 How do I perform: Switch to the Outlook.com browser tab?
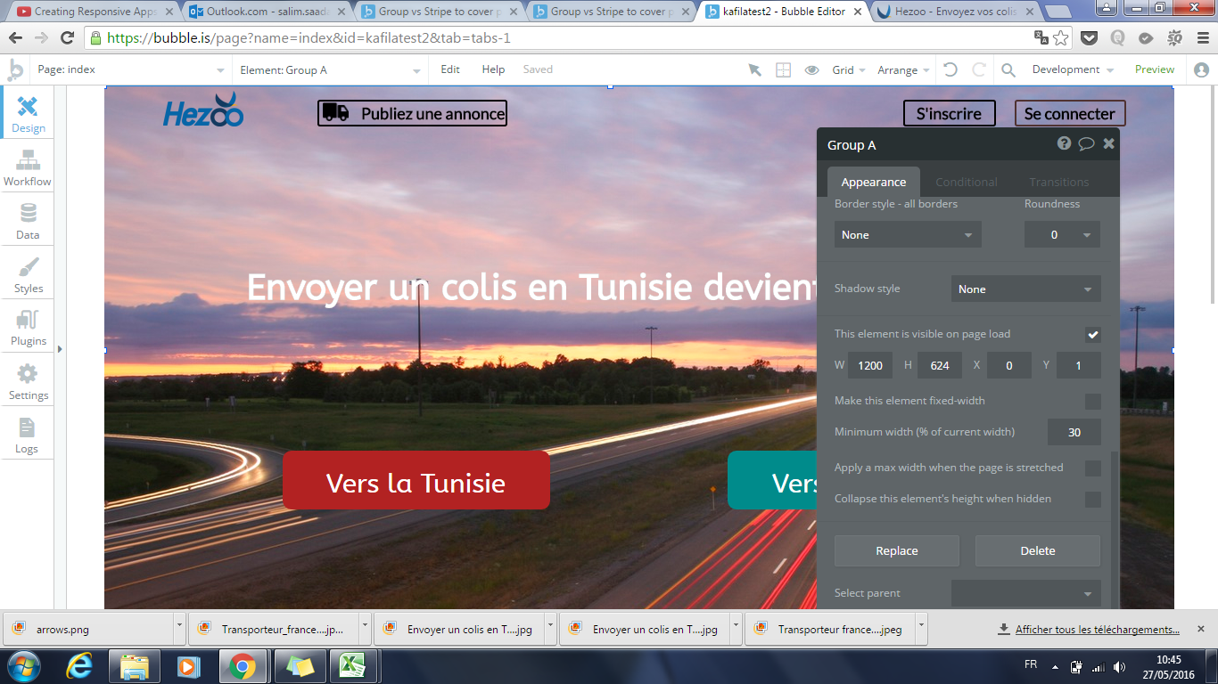[x=264, y=12]
